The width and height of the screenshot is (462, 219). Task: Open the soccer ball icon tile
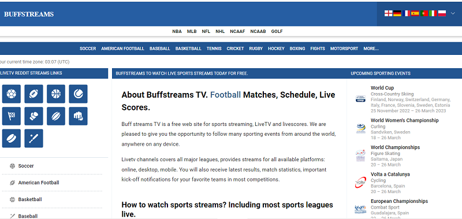(11, 94)
